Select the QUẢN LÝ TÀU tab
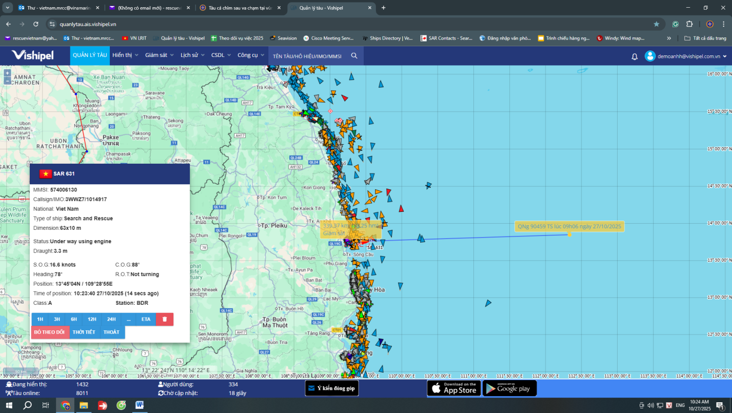The image size is (732, 413). tap(90, 55)
